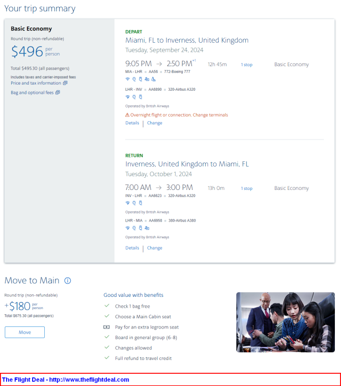Viewport: 341px width, 386px height.
Task: Expand Details for the return flight
Action: pyautogui.click(x=132, y=248)
